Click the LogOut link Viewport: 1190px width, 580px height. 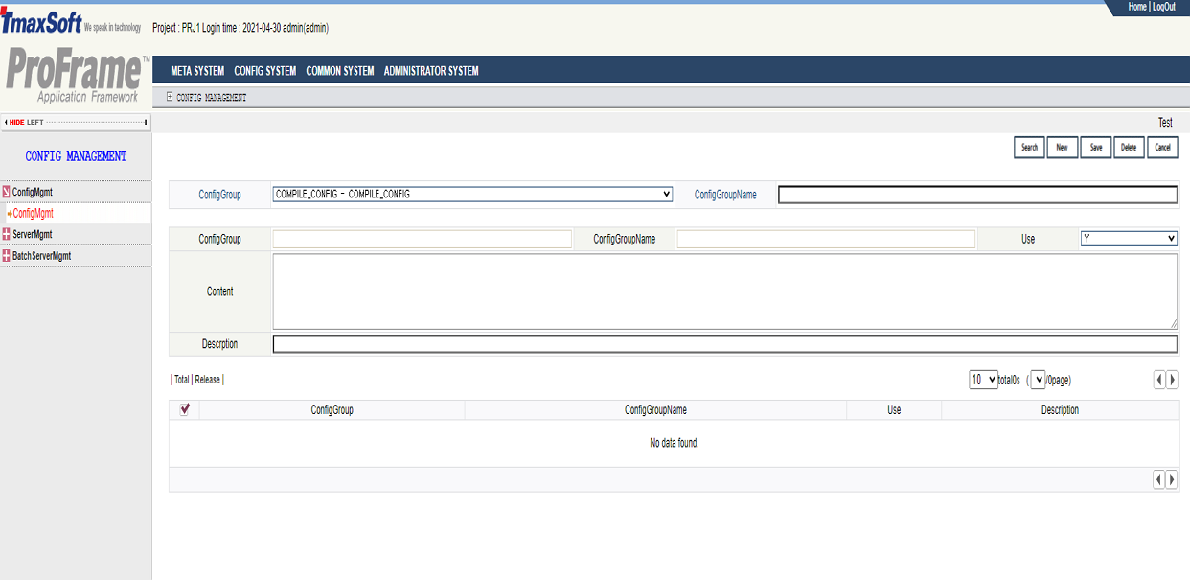pos(1164,7)
